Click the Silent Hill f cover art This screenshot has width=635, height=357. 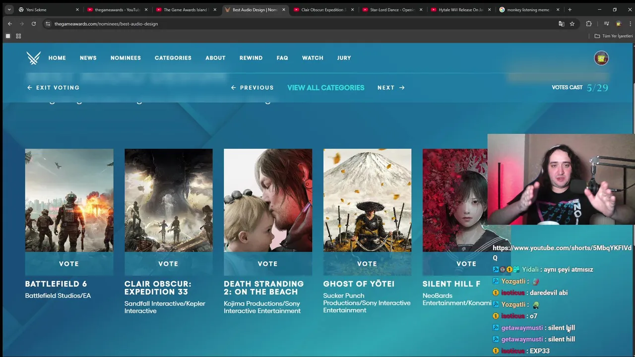point(455,200)
